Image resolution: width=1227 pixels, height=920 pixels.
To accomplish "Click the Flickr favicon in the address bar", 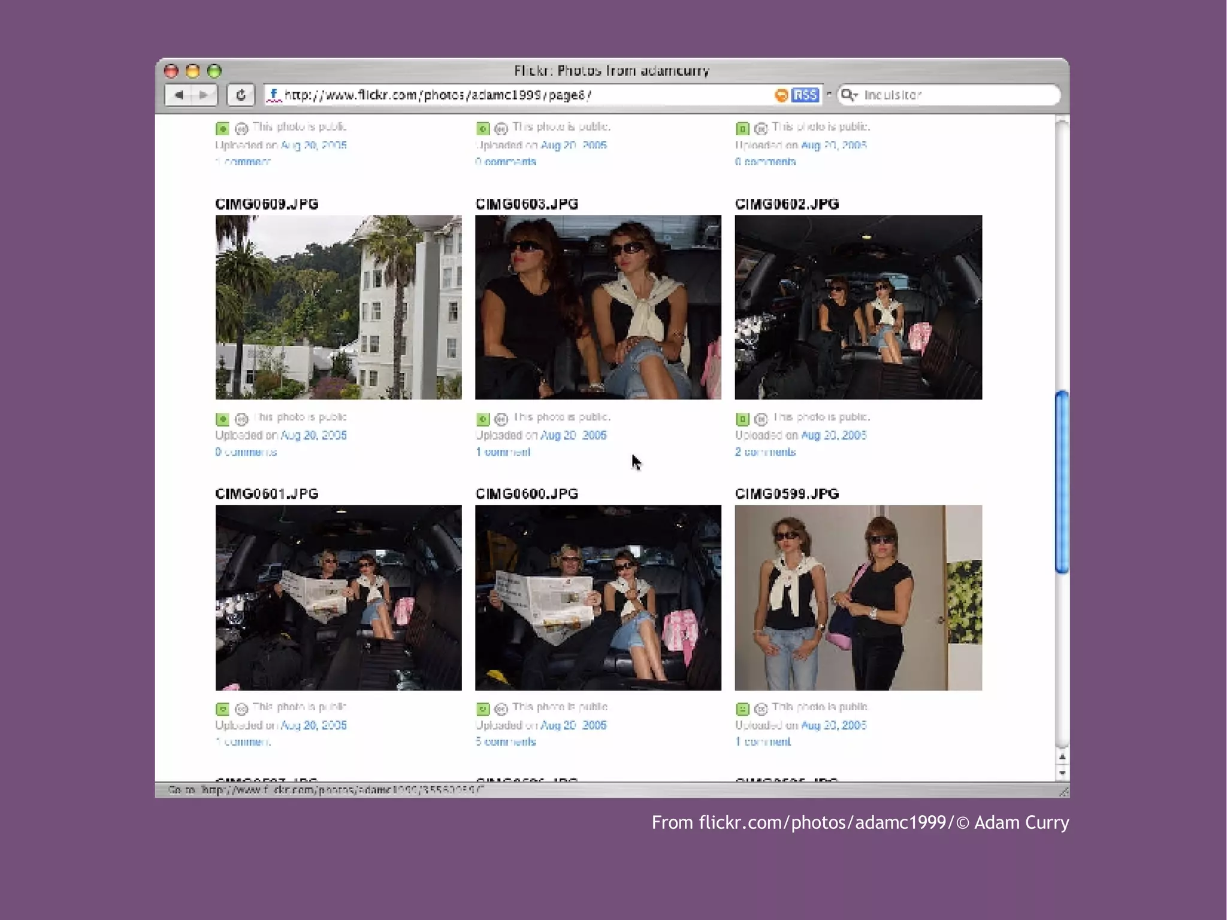I will [274, 95].
